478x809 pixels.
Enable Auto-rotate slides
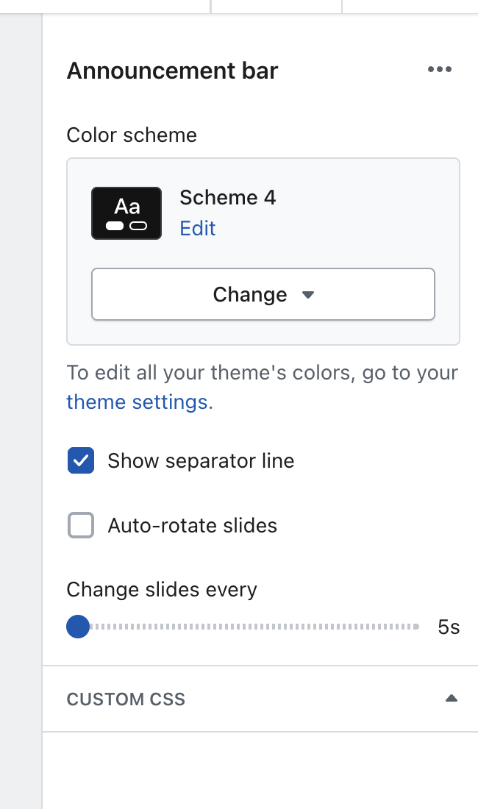(81, 525)
